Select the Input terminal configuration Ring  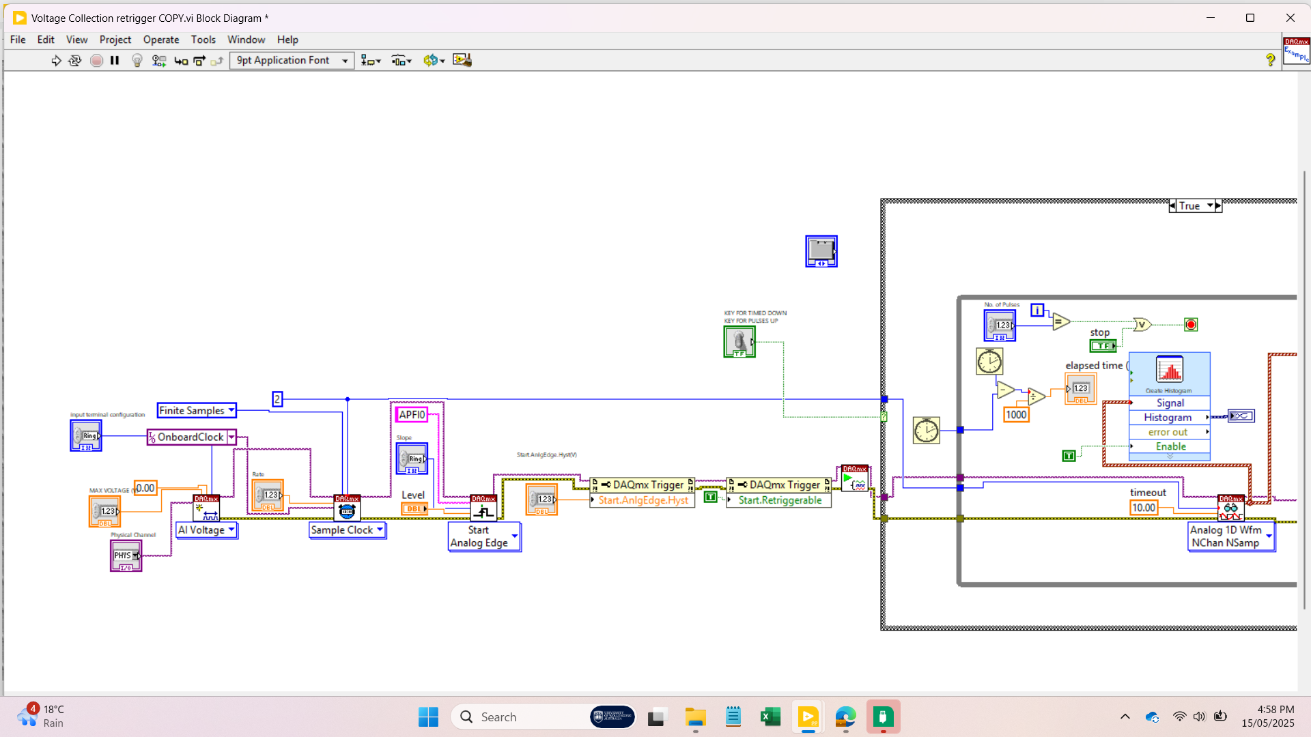pyautogui.click(x=85, y=436)
